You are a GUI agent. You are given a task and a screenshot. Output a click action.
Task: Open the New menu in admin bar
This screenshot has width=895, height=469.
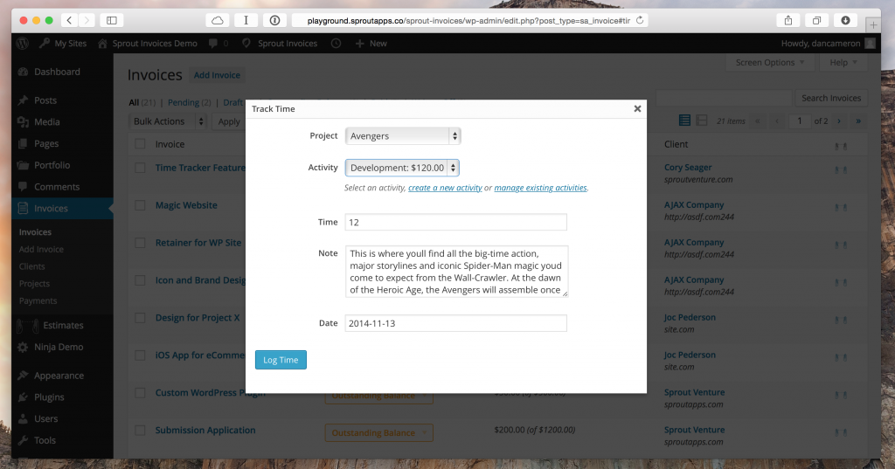(x=371, y=44)
